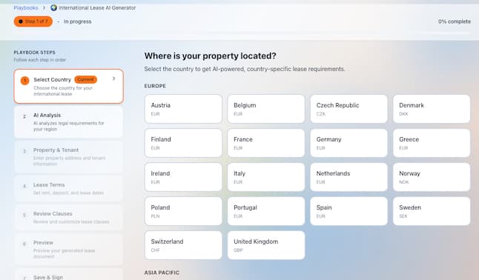This screenshot has width=479, height=280.
Task: Expand the Select Country step chevron
Action: pos(113,79)
